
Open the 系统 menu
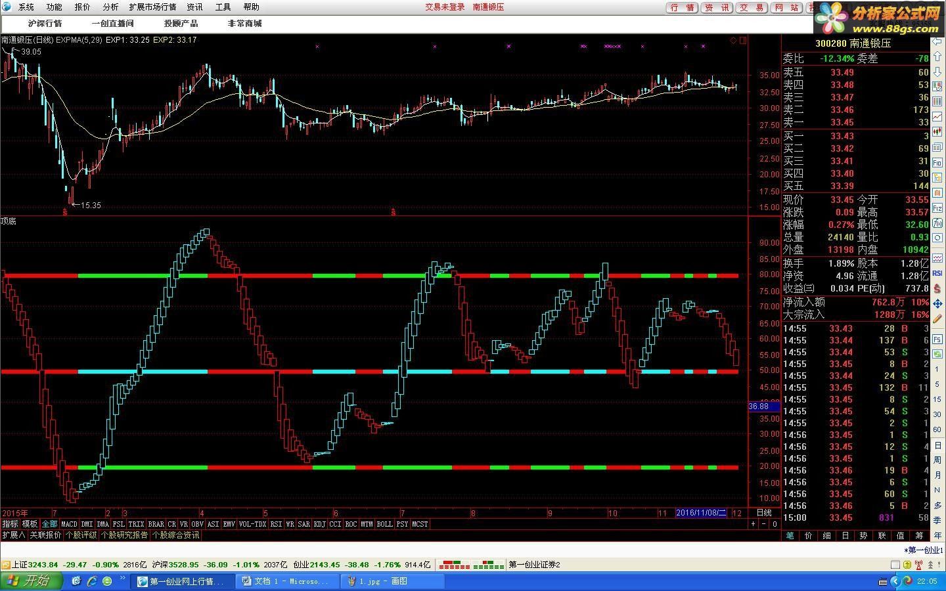click(x=26, y=7)
